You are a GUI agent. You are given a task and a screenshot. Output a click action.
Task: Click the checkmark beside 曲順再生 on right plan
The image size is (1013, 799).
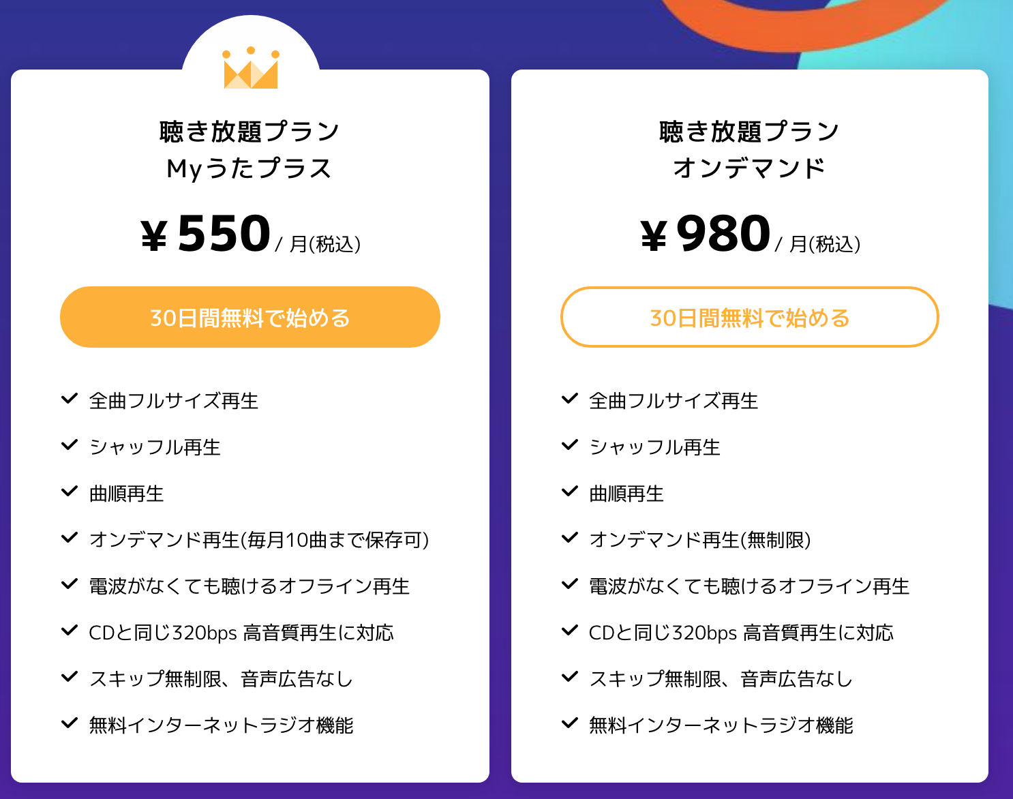[569, 492]
